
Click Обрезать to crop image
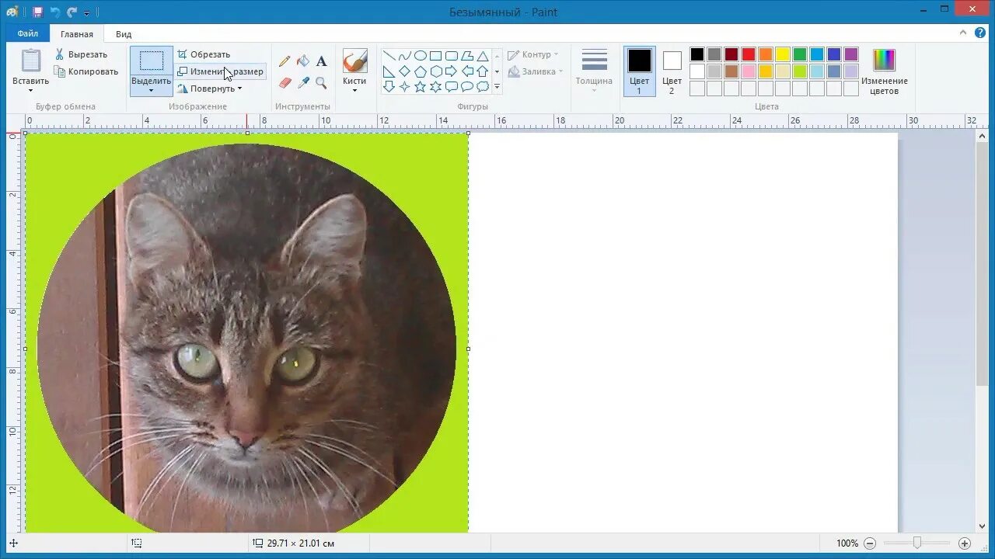204,54
